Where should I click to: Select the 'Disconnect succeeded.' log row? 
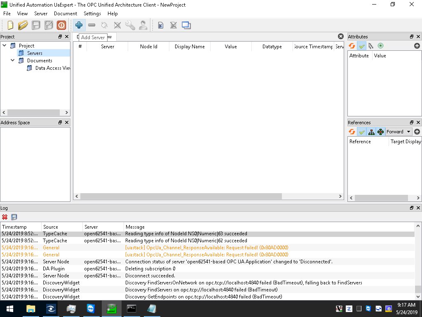point(207,275)
